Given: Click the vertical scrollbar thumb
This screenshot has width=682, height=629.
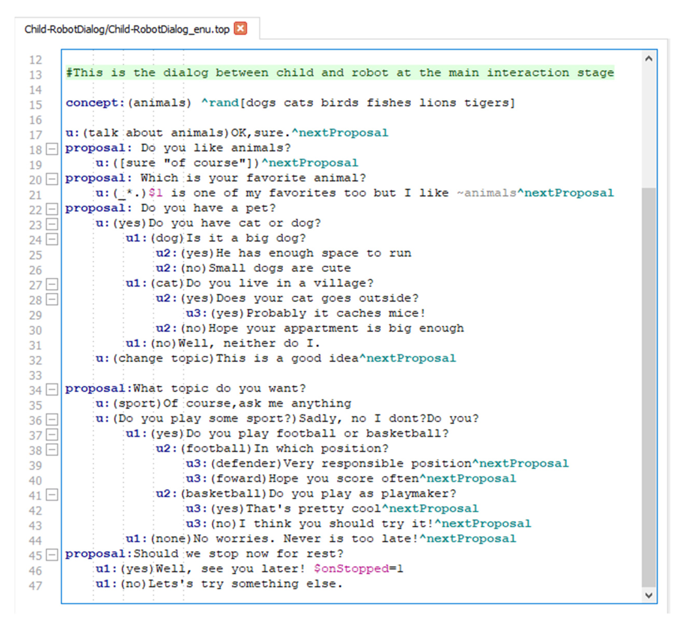Looking at the screenshot, I should coord(649,387).
